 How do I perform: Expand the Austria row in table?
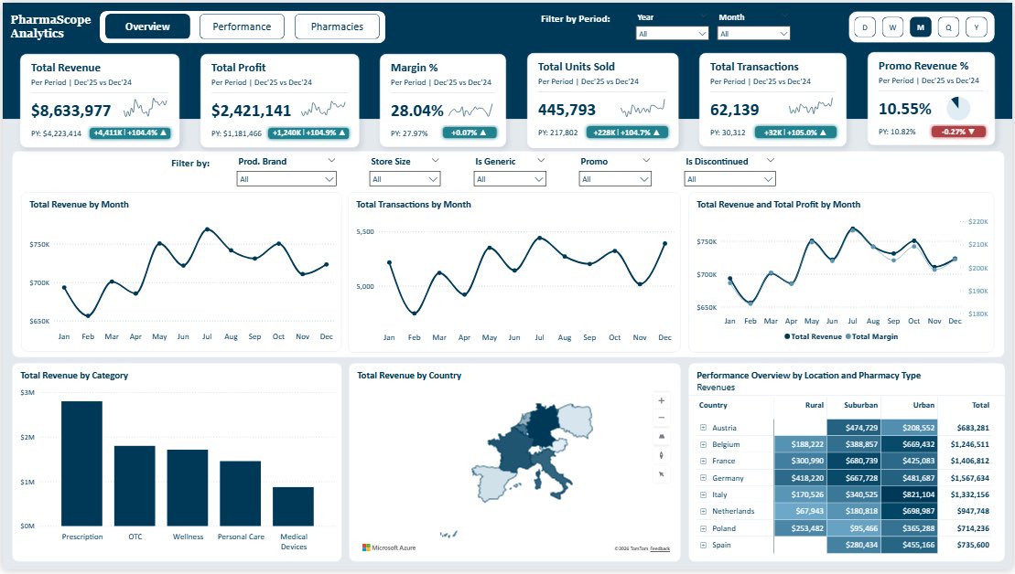(703, 428)
